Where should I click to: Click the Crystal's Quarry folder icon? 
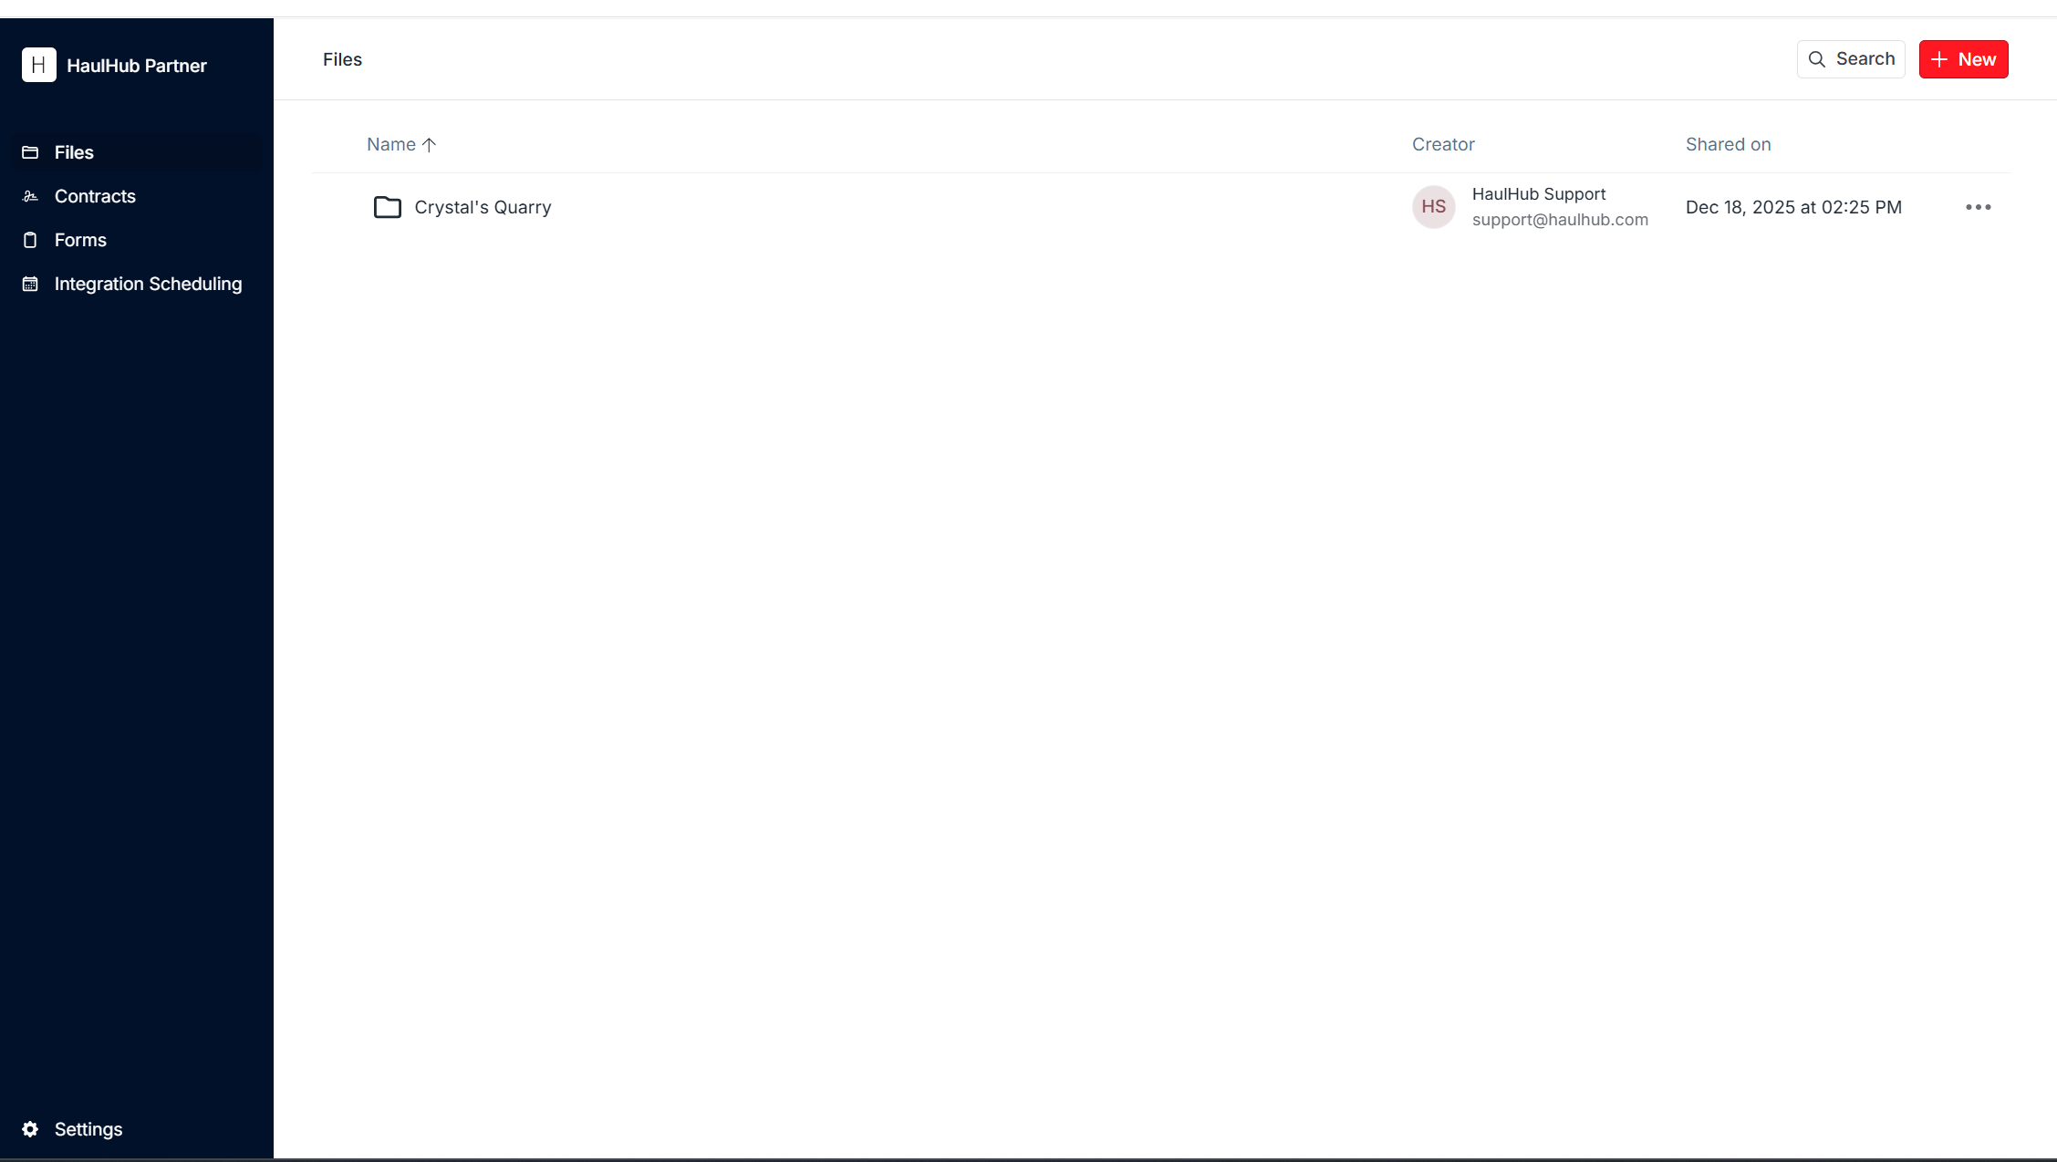387,207
